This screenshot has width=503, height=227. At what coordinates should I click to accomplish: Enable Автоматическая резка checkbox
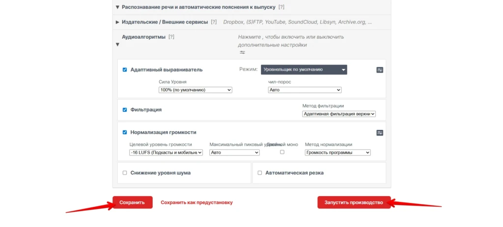point(260,173)
